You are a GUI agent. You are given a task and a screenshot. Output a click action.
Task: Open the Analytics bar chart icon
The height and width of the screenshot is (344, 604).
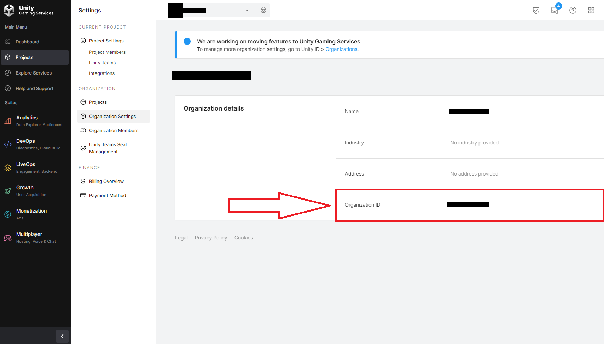(8, 121)
